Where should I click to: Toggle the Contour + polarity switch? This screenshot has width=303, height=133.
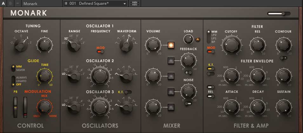[x=284, y=58]
